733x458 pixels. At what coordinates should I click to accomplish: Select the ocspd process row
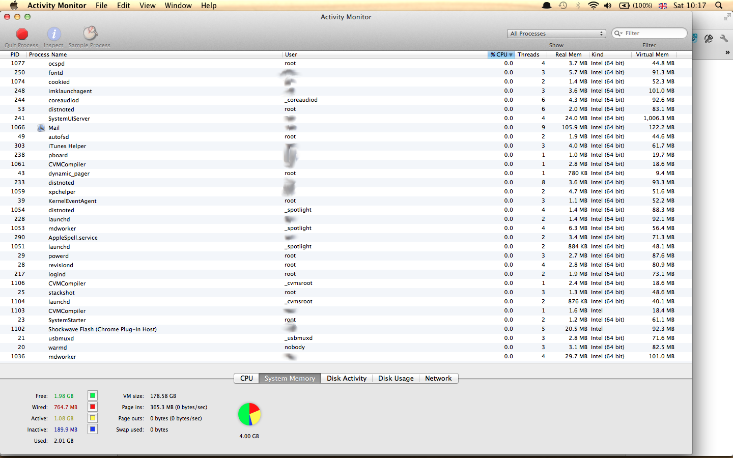(346, 64)
